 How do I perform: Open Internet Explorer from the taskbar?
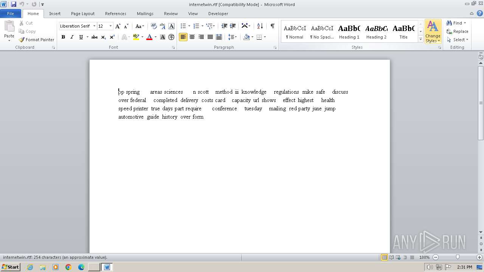pyautogui.click(x=30, y=267)
